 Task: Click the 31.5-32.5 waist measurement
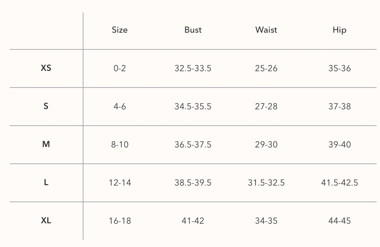266,182
